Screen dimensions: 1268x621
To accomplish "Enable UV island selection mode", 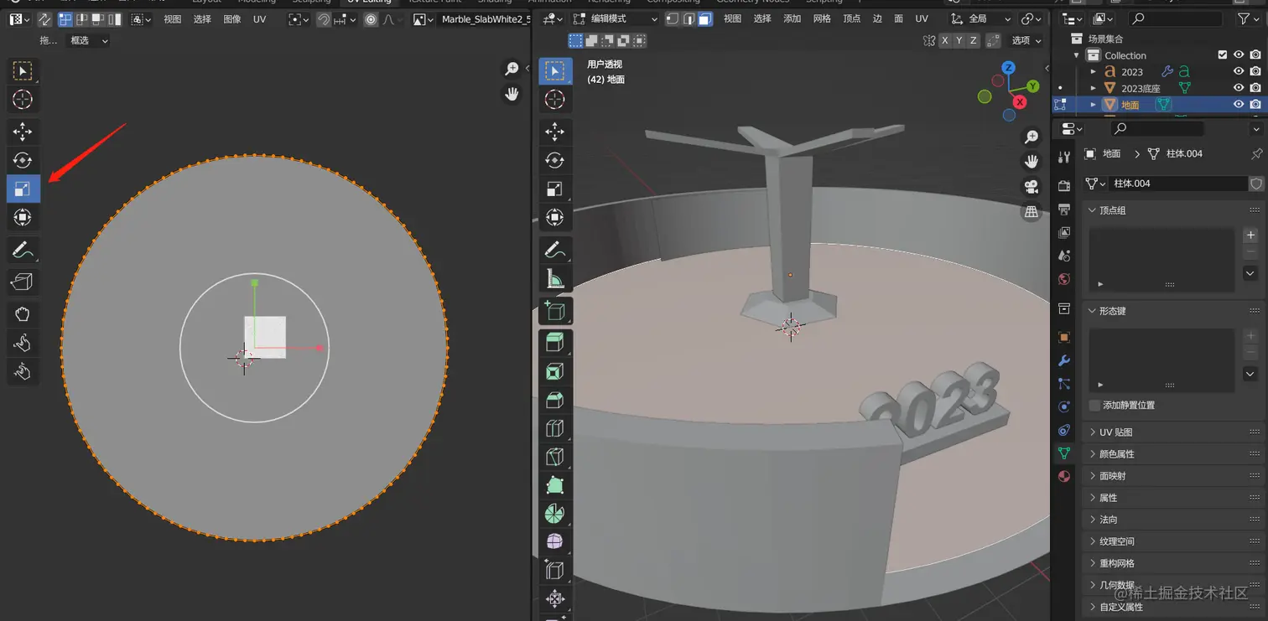I will click(x=114, y=18).
